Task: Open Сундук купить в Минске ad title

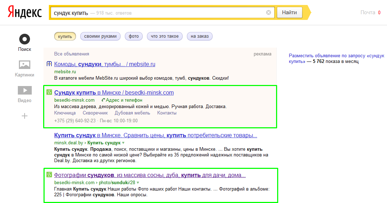Action: 114,92
